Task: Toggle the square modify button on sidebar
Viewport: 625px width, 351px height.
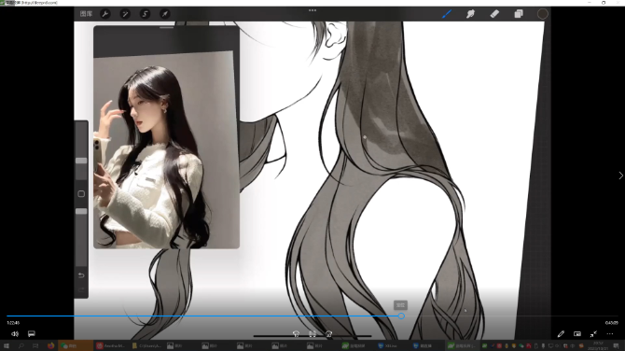Action: point(81,194)
